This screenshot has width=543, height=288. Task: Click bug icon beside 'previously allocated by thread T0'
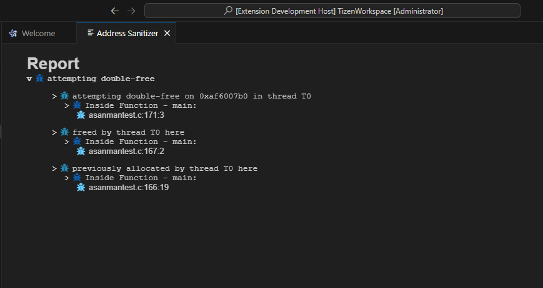[64, 168]
